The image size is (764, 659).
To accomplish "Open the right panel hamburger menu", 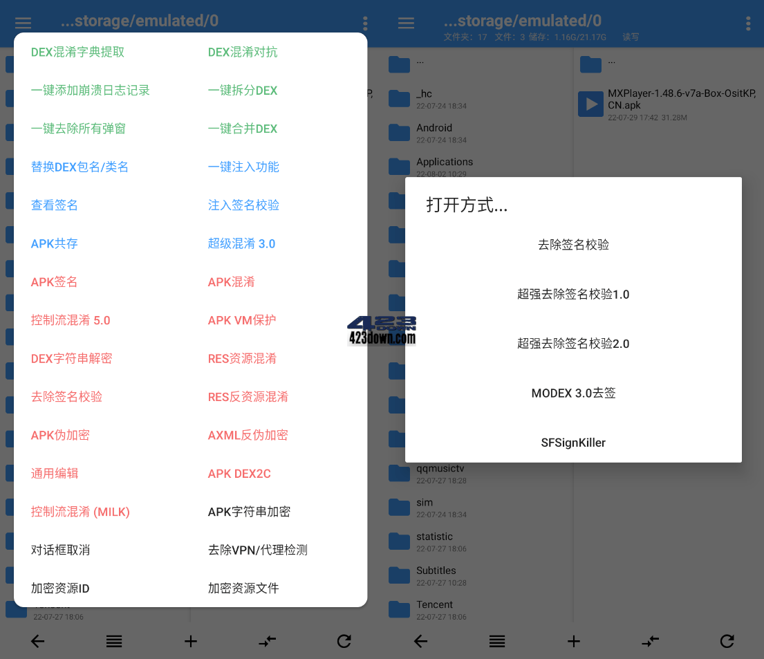I will (x=406, y=23).
